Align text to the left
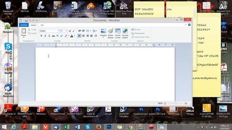This screenshot has height=130, width=232. [79, 36]
